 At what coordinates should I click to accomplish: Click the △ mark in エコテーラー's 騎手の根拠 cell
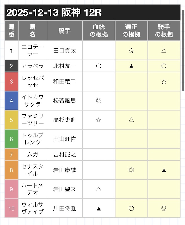pos(164,51)
